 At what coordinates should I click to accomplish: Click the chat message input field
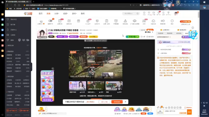175,112
